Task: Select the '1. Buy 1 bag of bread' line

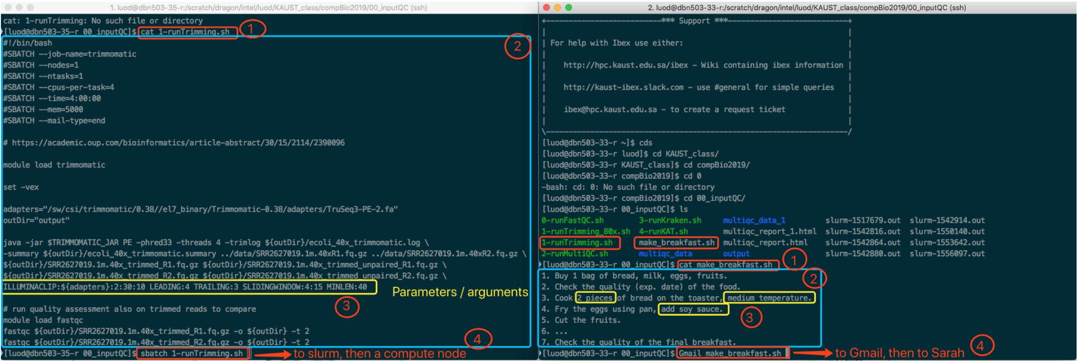Action: point(634,276)
